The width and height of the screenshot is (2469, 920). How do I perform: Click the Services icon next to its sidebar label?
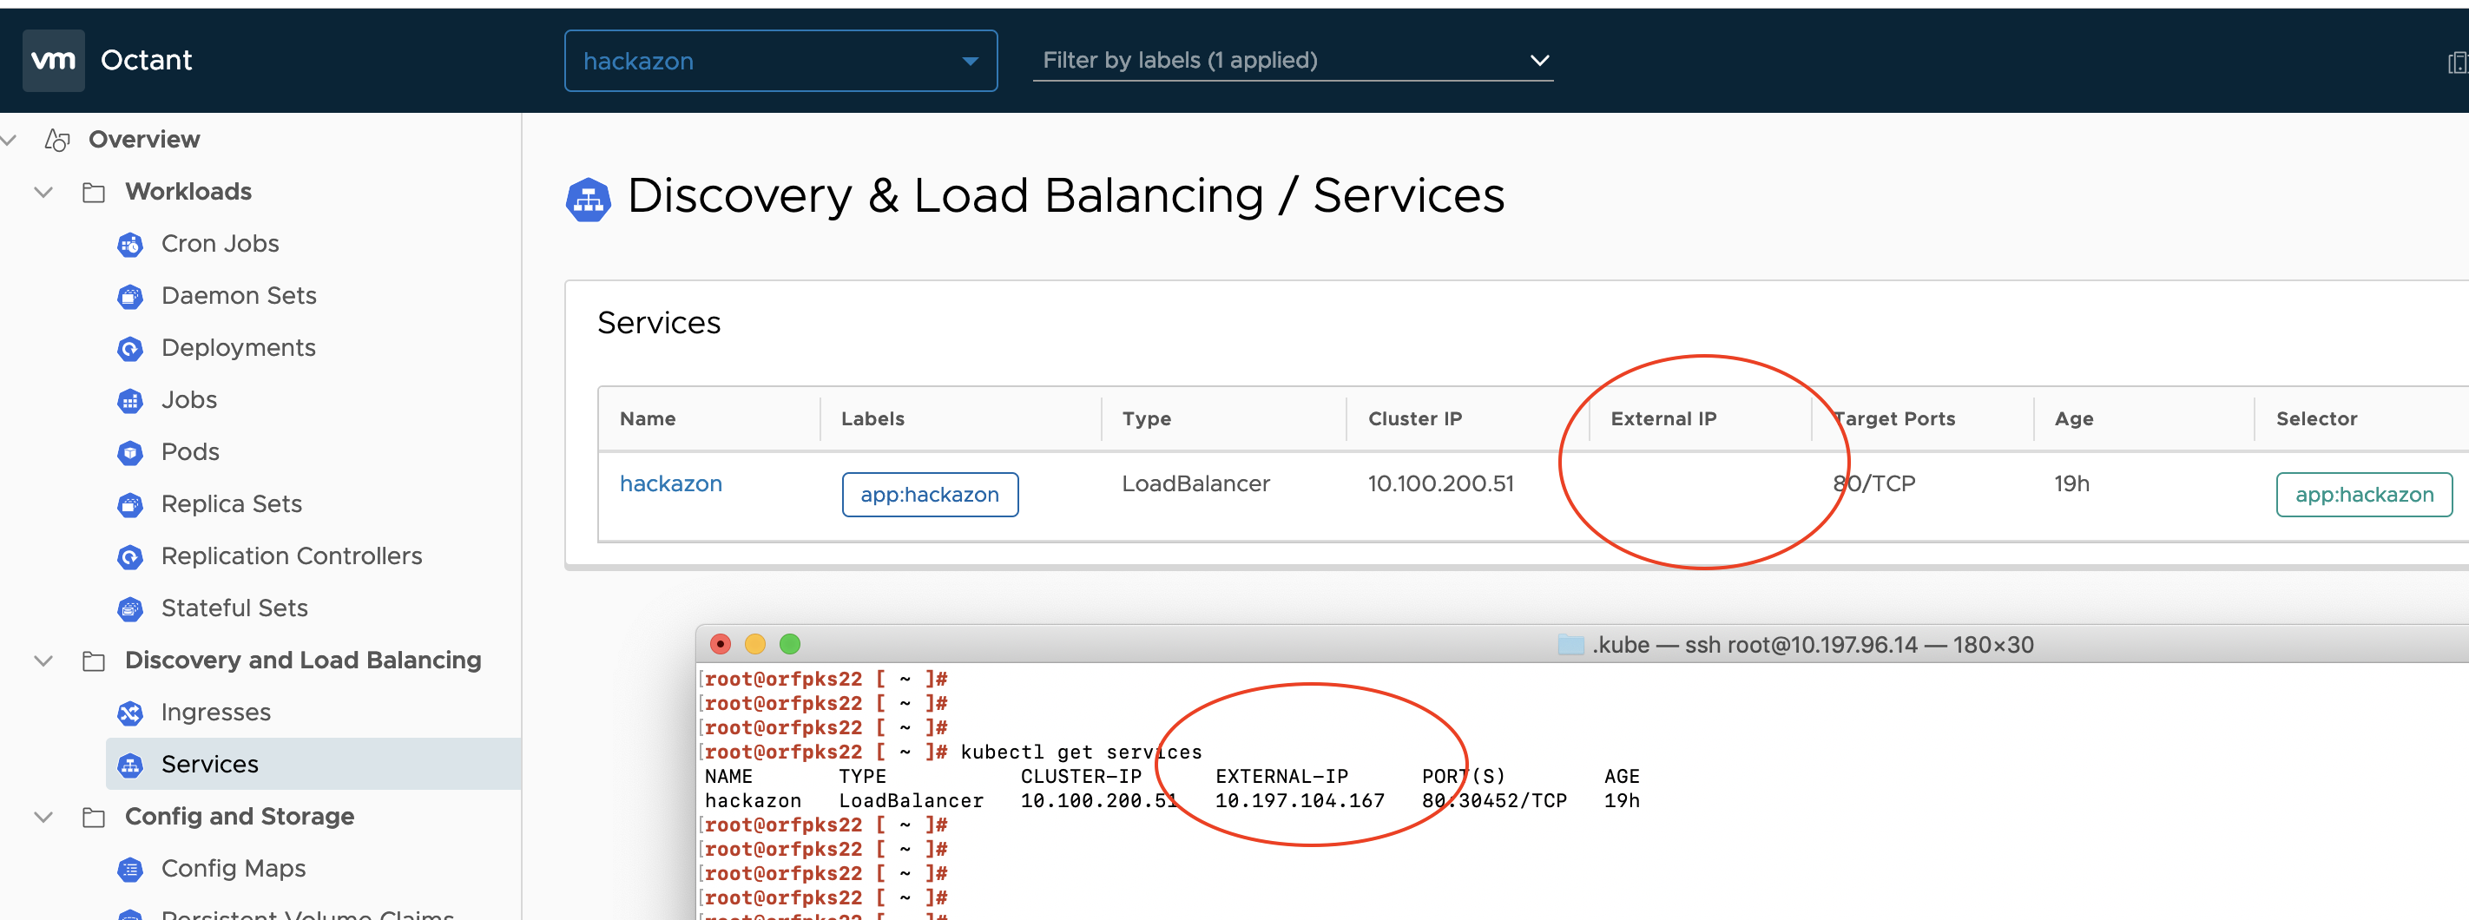coord(129,764)
